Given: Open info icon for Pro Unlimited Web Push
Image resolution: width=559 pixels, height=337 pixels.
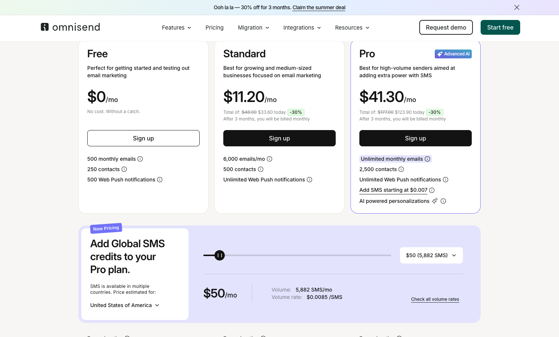Looking at the screenshot, I should tap(445, 180).
